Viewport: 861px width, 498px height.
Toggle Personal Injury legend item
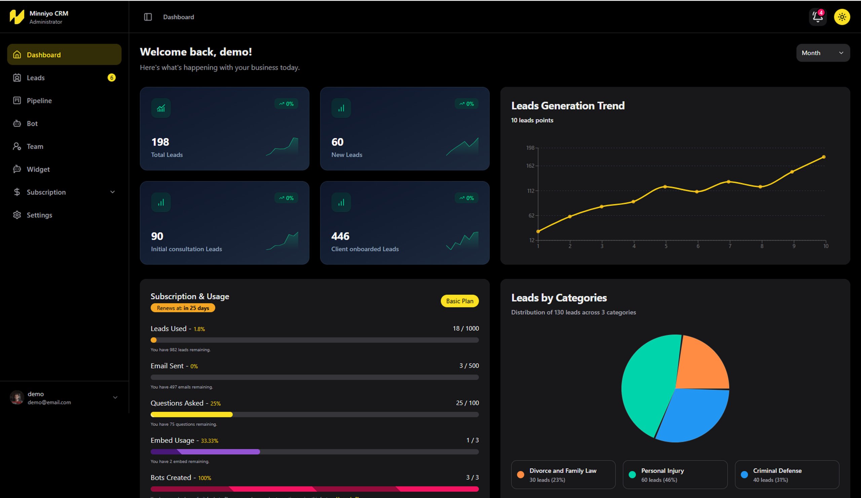pos(675,475)
